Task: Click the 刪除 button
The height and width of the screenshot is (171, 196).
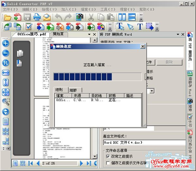Action: click(169, 62)
